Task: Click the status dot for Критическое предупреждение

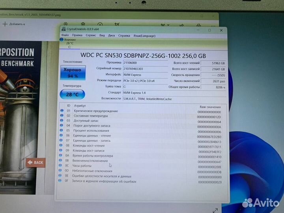Action: (x=62, y=110)
